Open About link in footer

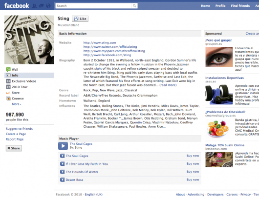[x=180, y=195]
